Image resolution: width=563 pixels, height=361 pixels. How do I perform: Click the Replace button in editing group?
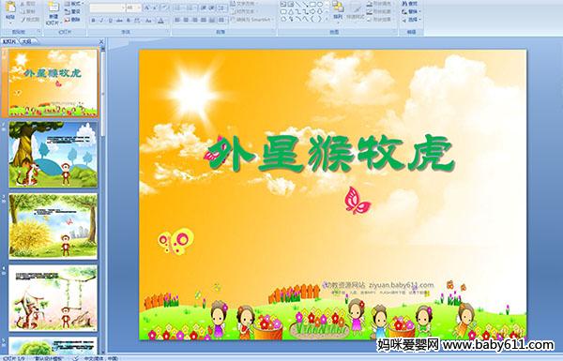[410, 11]
